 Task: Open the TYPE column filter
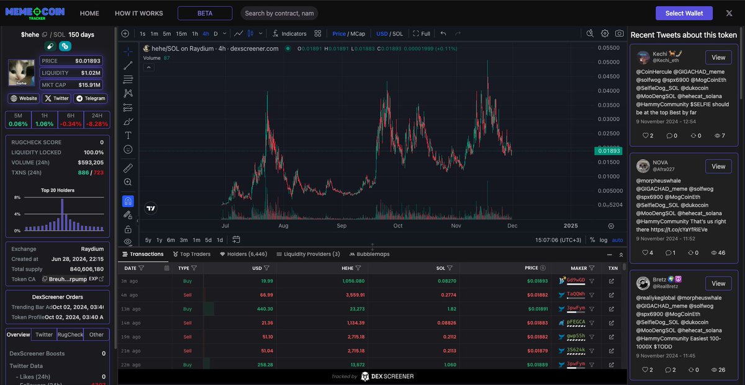tap(194, 268)
